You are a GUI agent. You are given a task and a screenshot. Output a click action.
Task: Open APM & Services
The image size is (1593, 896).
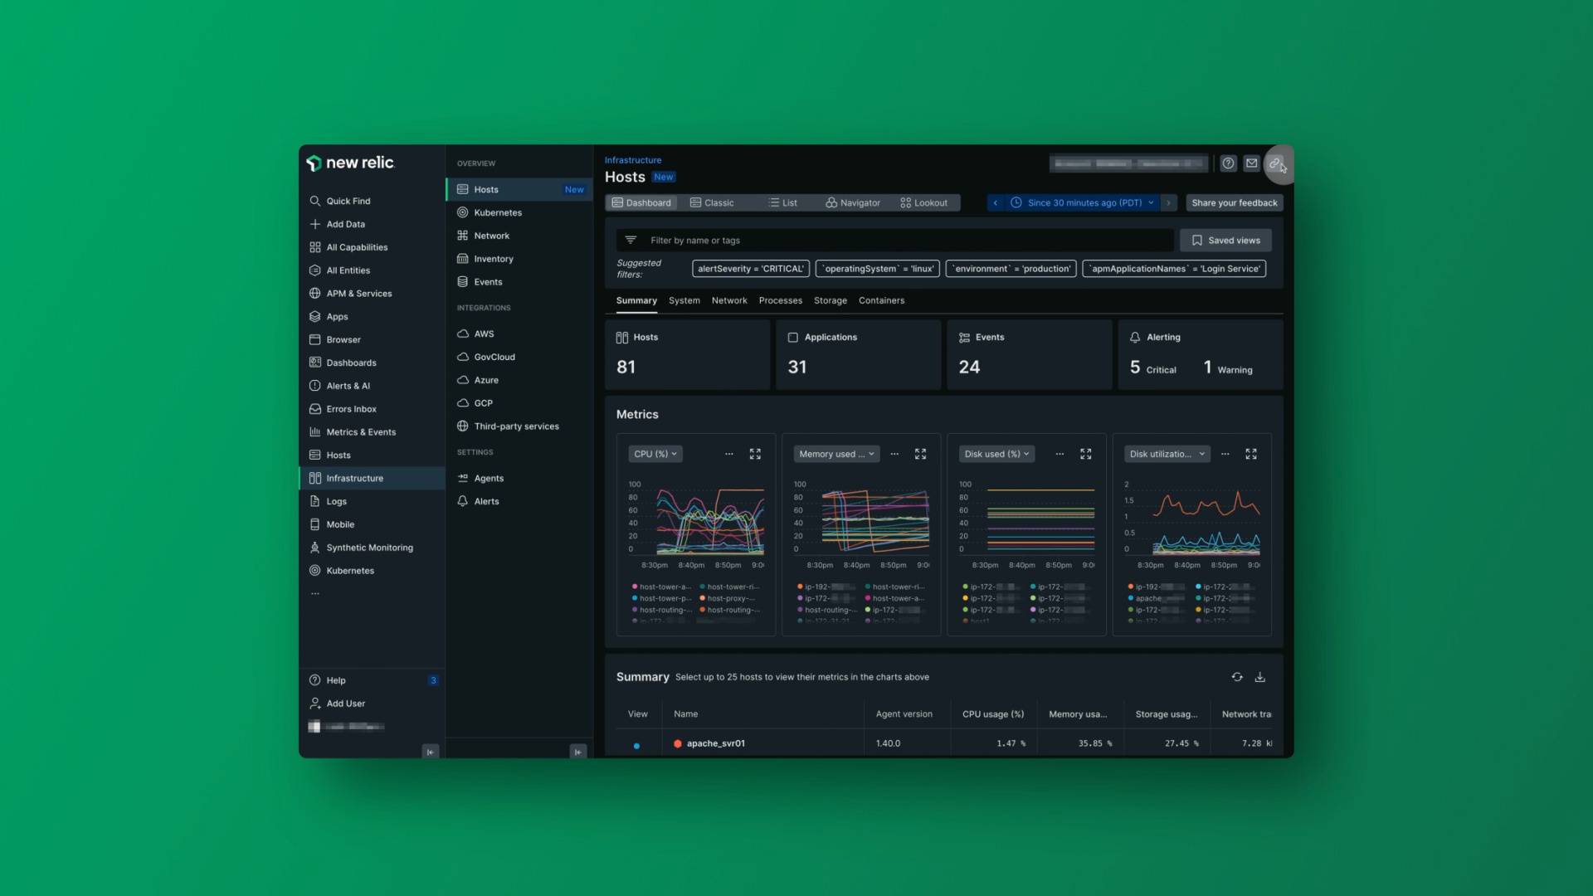358,294
